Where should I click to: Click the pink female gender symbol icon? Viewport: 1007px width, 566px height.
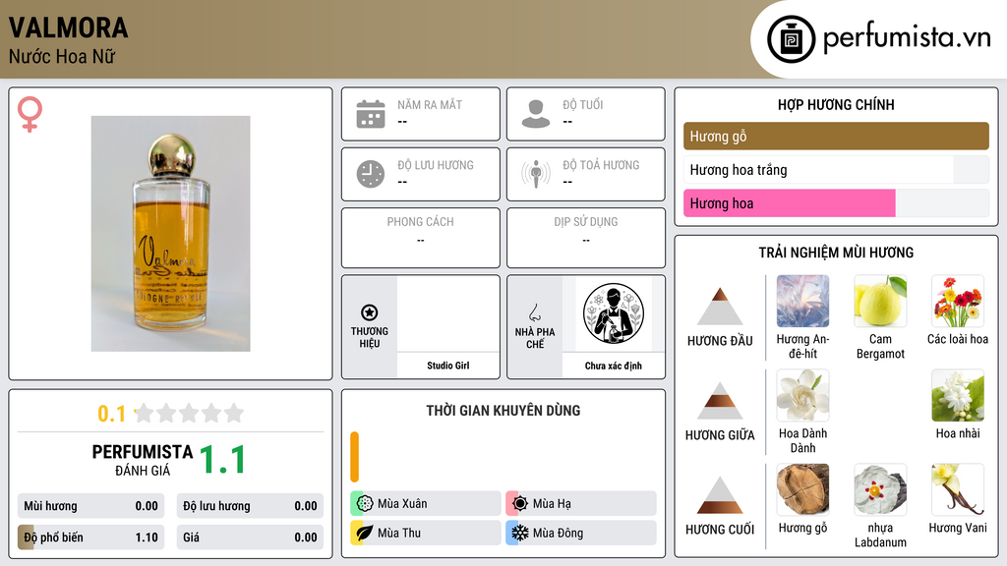tap(30, 114)
